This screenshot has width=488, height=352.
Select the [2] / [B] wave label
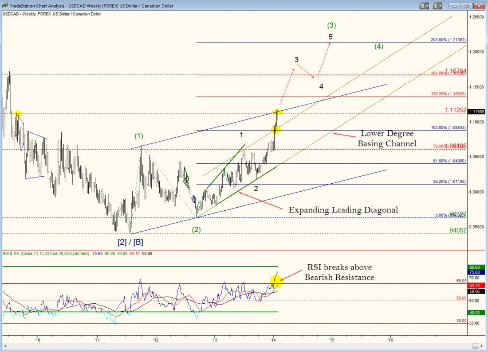[x=130, y=242]
